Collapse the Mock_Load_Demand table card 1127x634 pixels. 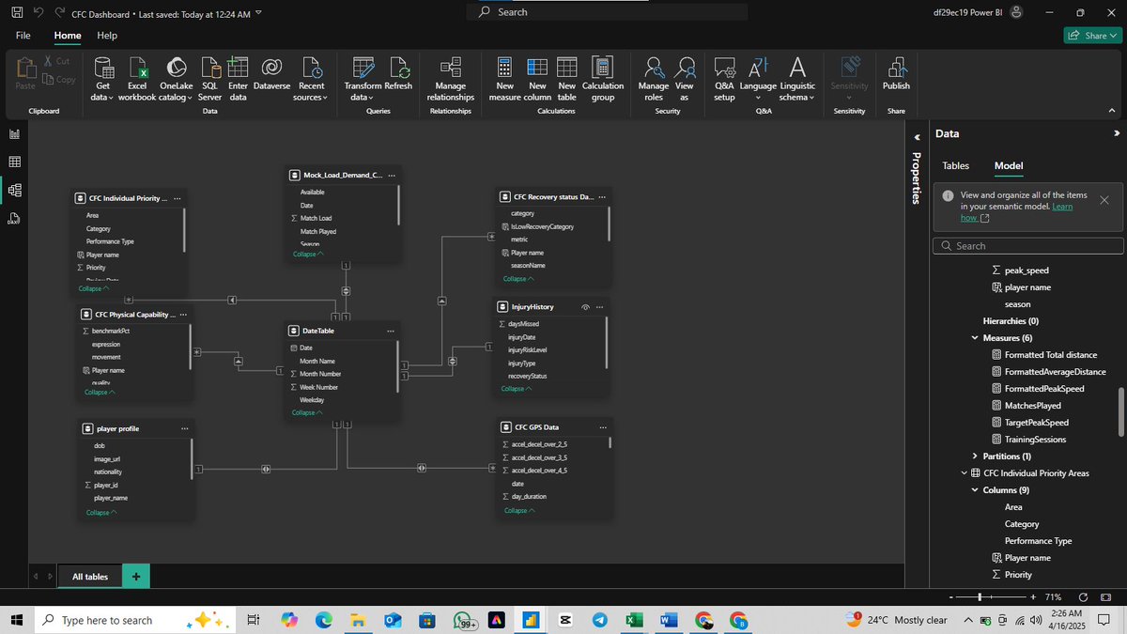pyautogui.click(x=308, y=254)
